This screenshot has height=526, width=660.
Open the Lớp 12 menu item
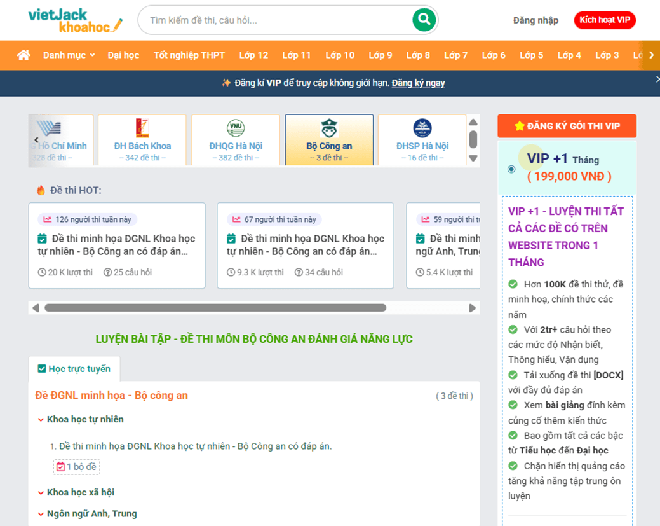point(253,55)
